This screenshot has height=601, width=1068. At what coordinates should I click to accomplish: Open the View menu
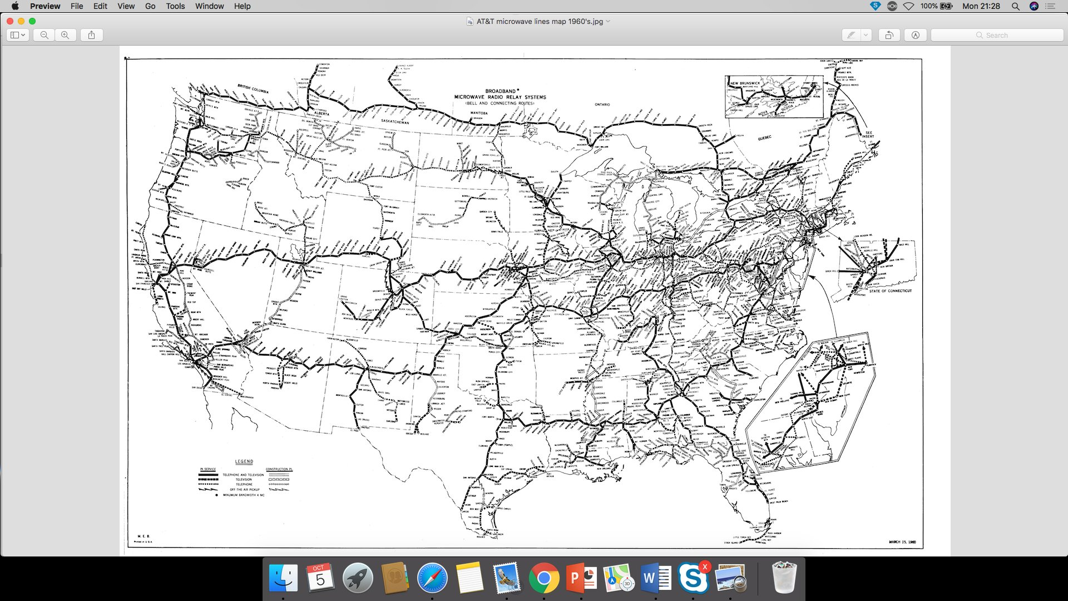coord(126,6)
